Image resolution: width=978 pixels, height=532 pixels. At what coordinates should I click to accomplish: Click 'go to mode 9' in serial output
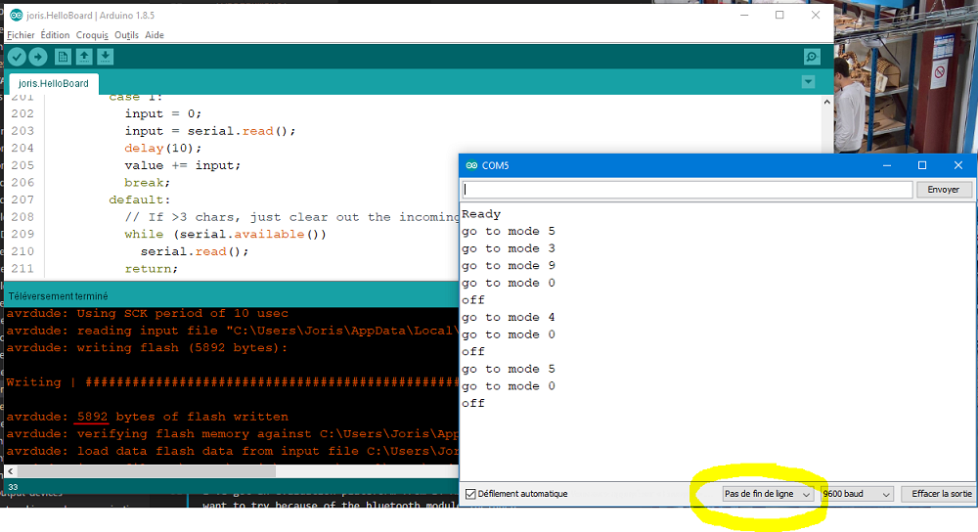click(x=509, y=266)
